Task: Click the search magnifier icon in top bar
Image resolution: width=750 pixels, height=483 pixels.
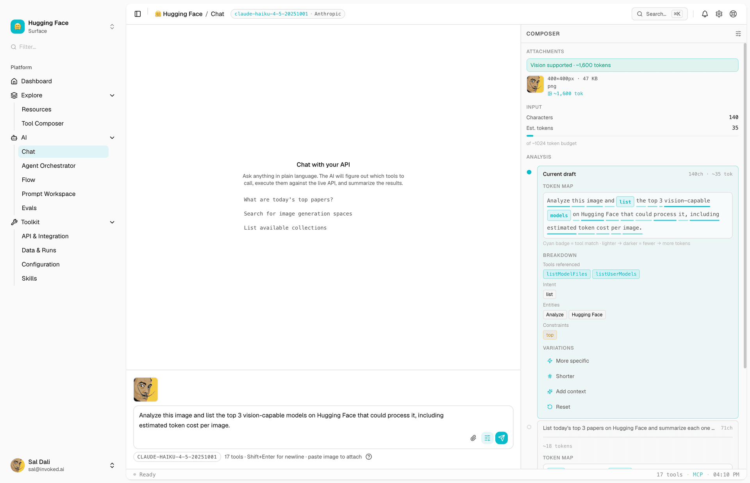Action: click(640, 14)
